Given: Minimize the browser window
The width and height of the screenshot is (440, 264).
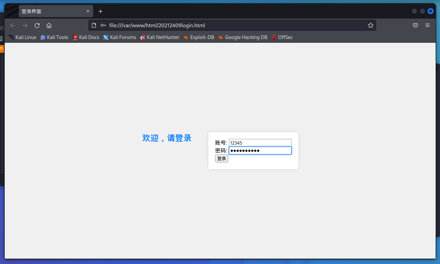Looking at the screenshot, I should pyautogui.click(x=414, y=11).
